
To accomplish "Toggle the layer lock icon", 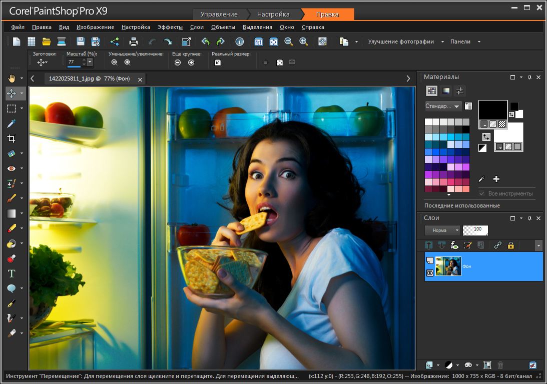I will point(510,245).
